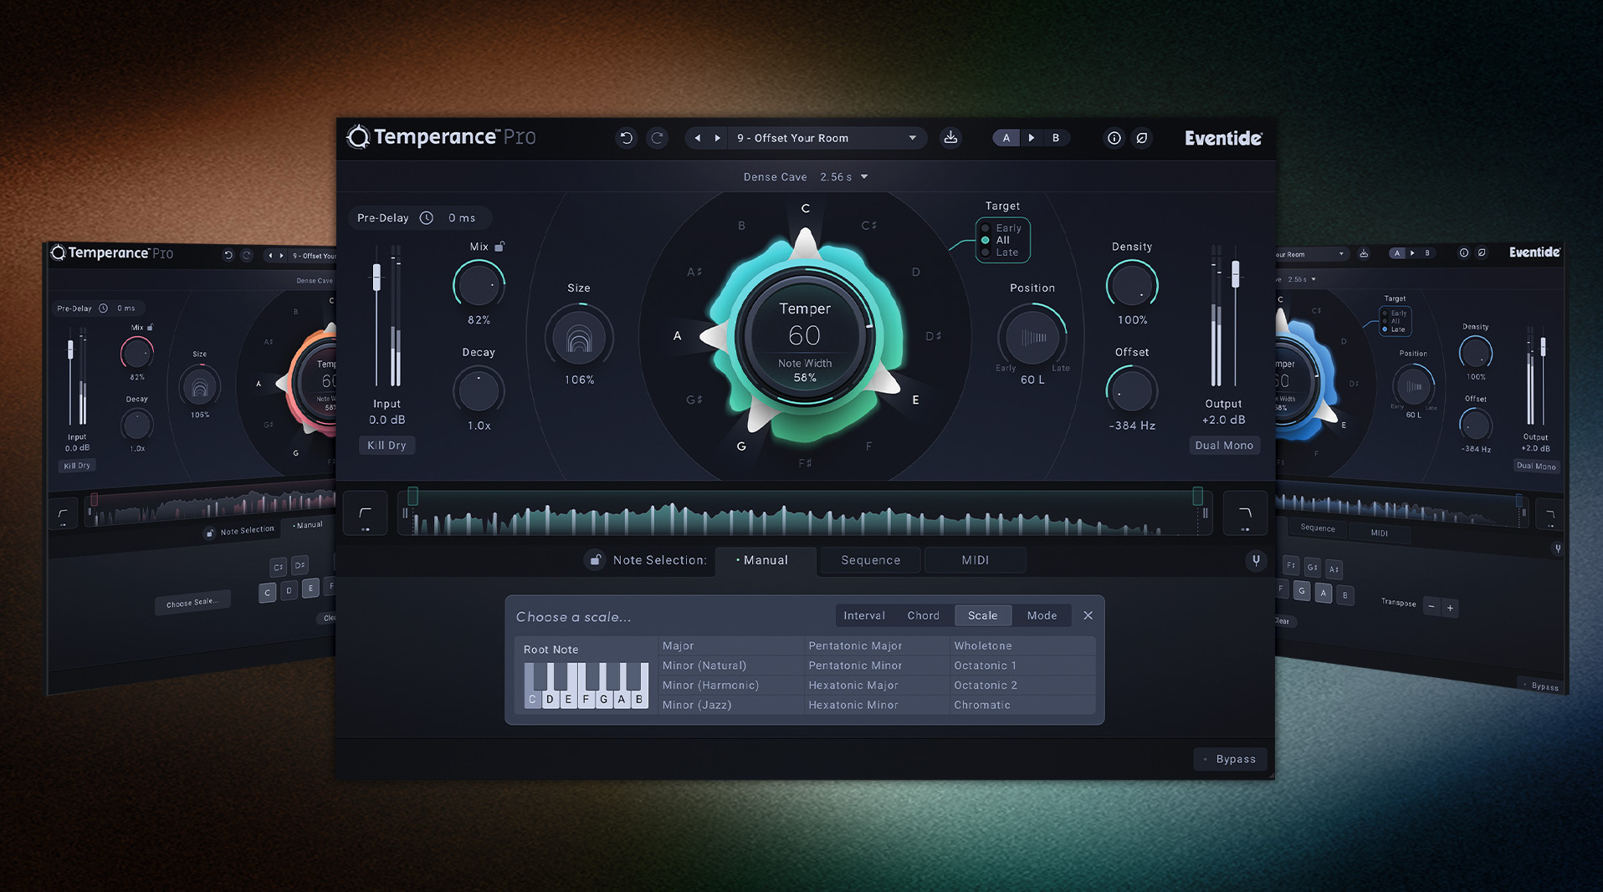
Task: Click the save preset download icon
Action: [x=950, y=138]
